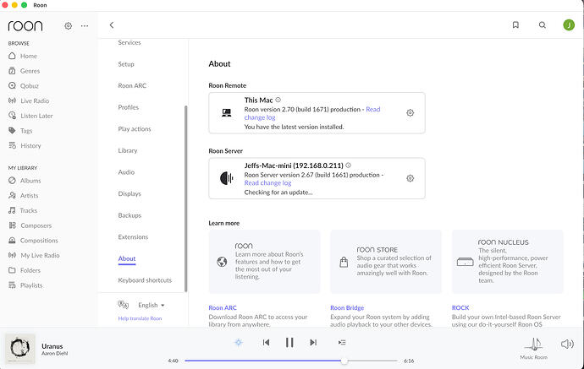Open the roon Learn more card

coord(264,262)
